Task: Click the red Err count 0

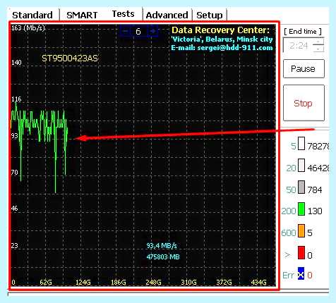Action: [x=310, y=275]
